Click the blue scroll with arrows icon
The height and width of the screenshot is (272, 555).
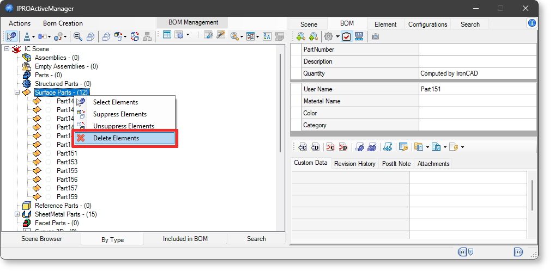(x=388, y=147)
